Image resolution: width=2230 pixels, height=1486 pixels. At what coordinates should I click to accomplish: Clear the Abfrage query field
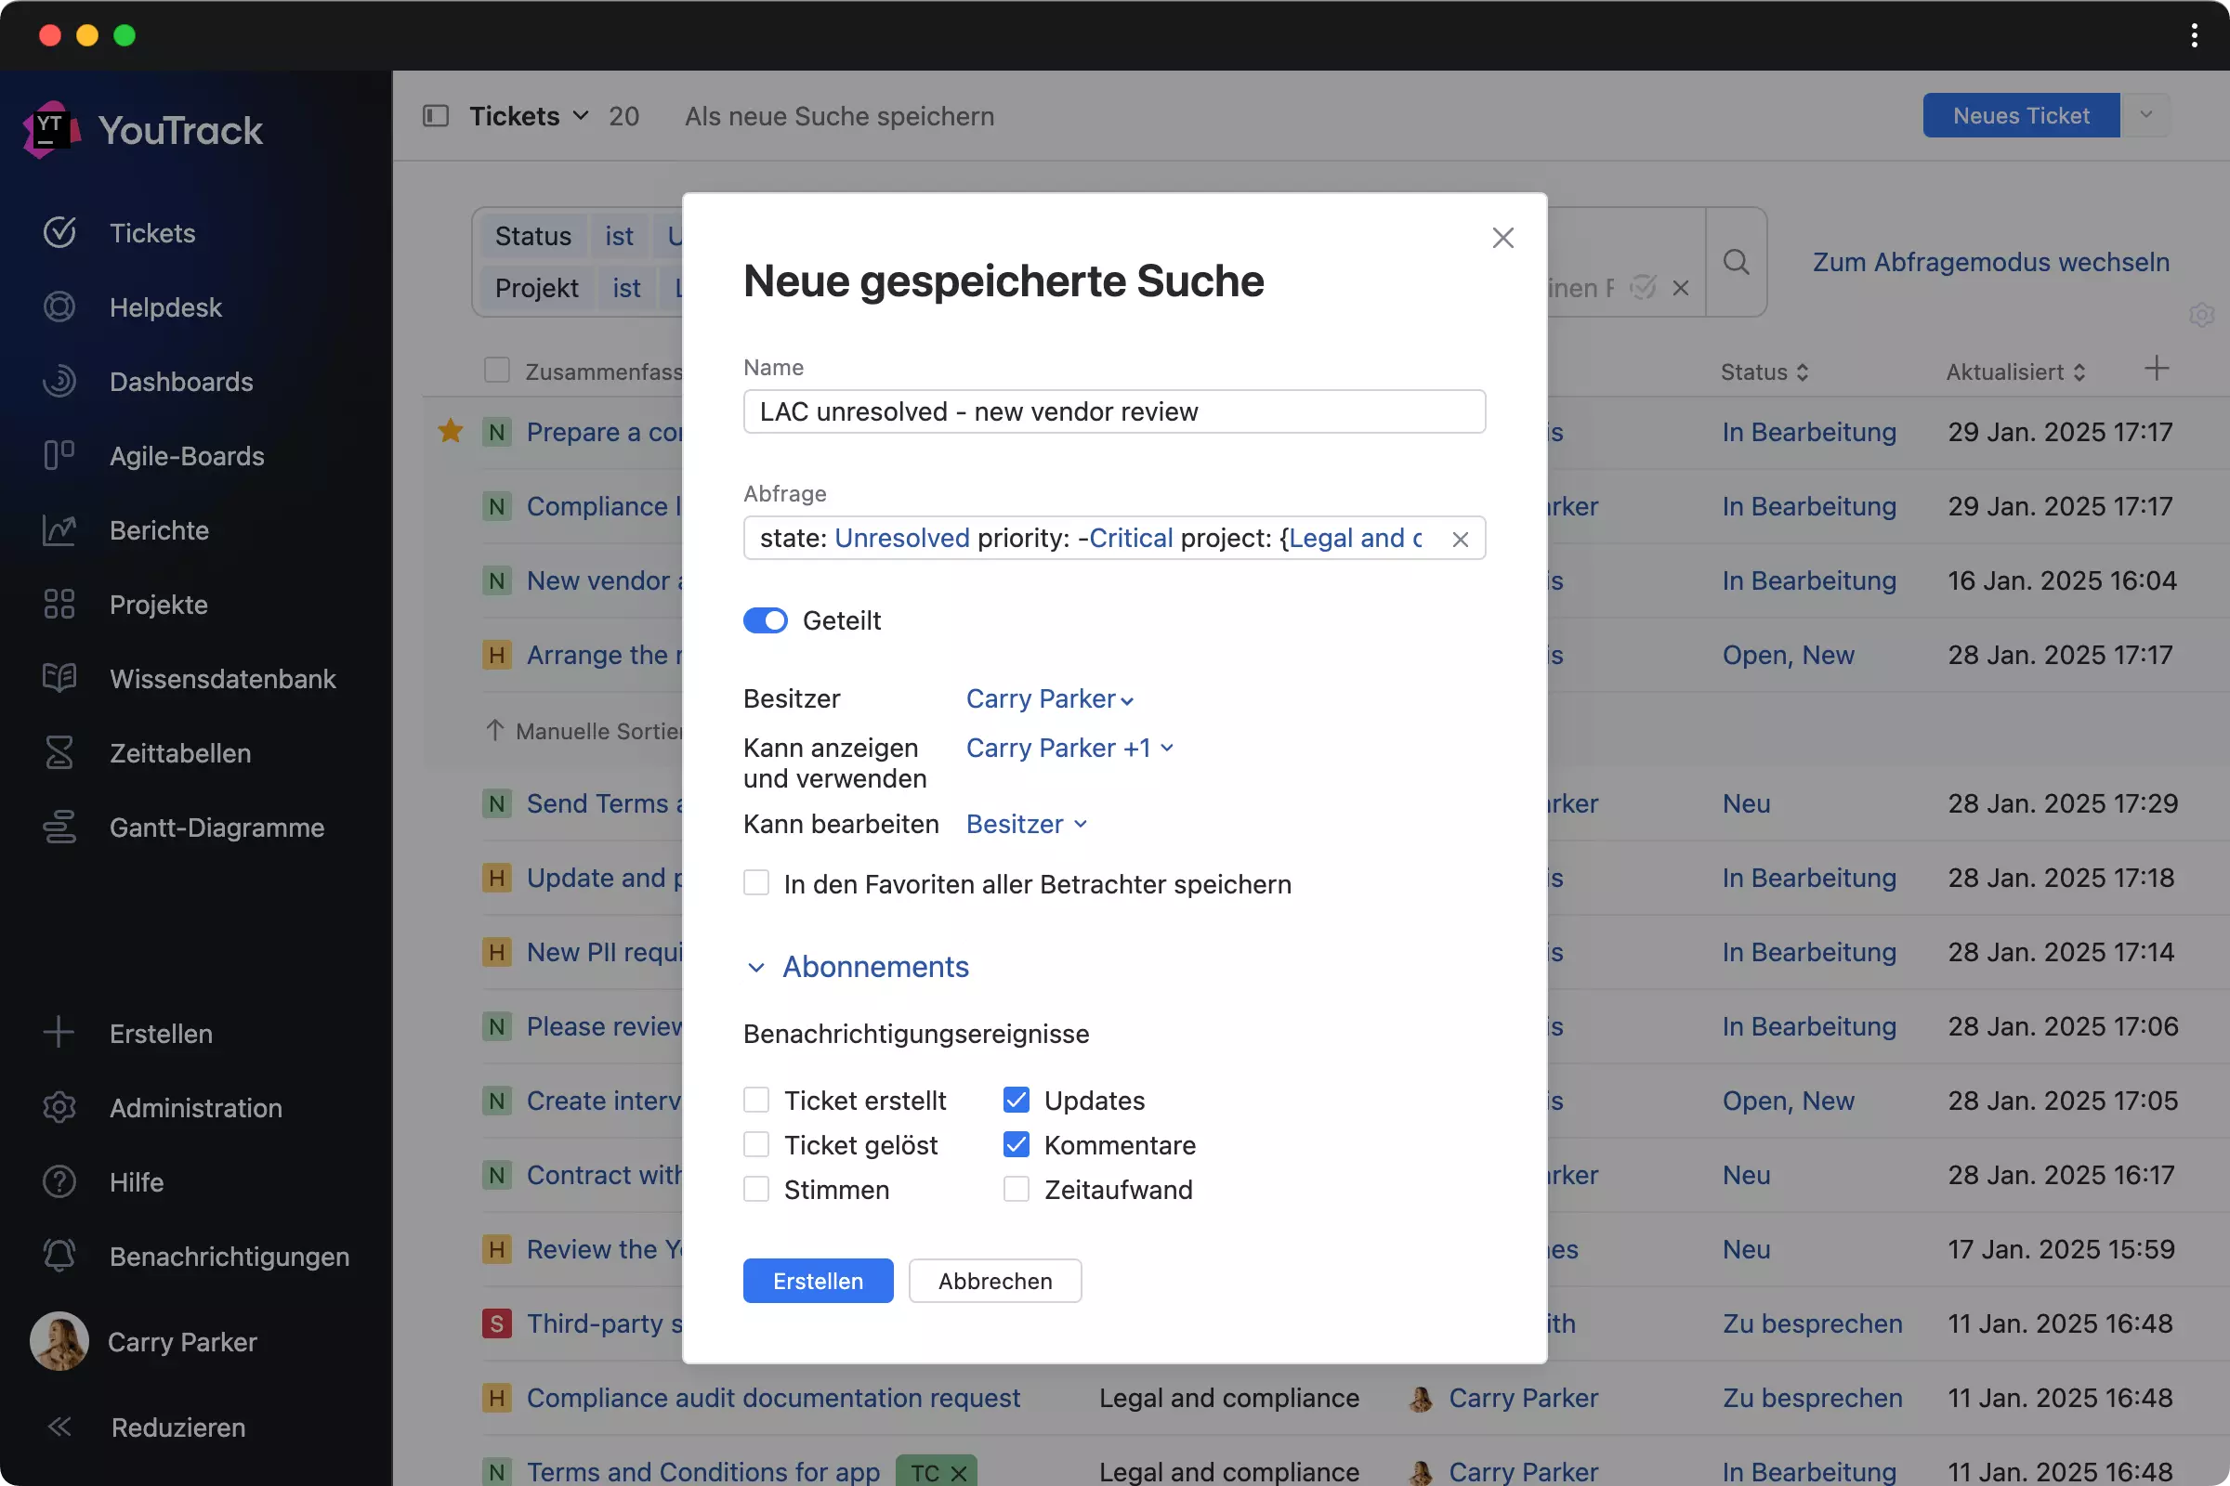[x=1459, y=540]
